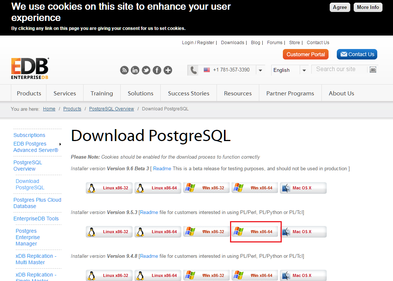
Task: Click More Info on cookie banner
Action: [x=368, y=7]
